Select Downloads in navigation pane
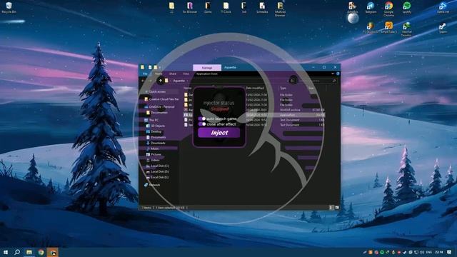Screen dimensions: 457x257 point(156,143)
